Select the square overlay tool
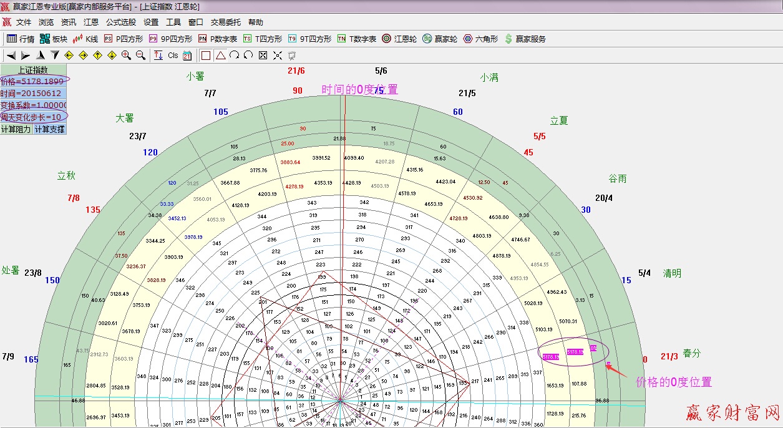 pos(206,56)
